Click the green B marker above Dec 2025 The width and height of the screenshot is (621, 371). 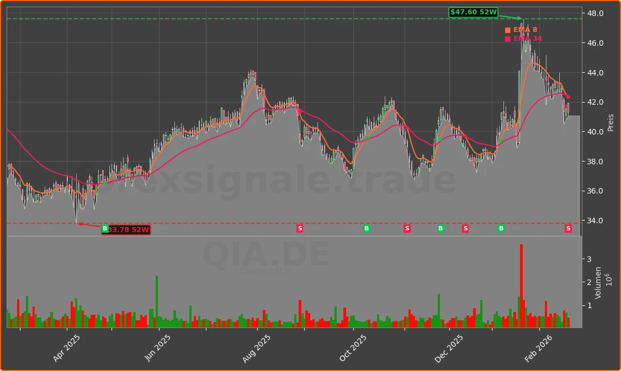440,228
